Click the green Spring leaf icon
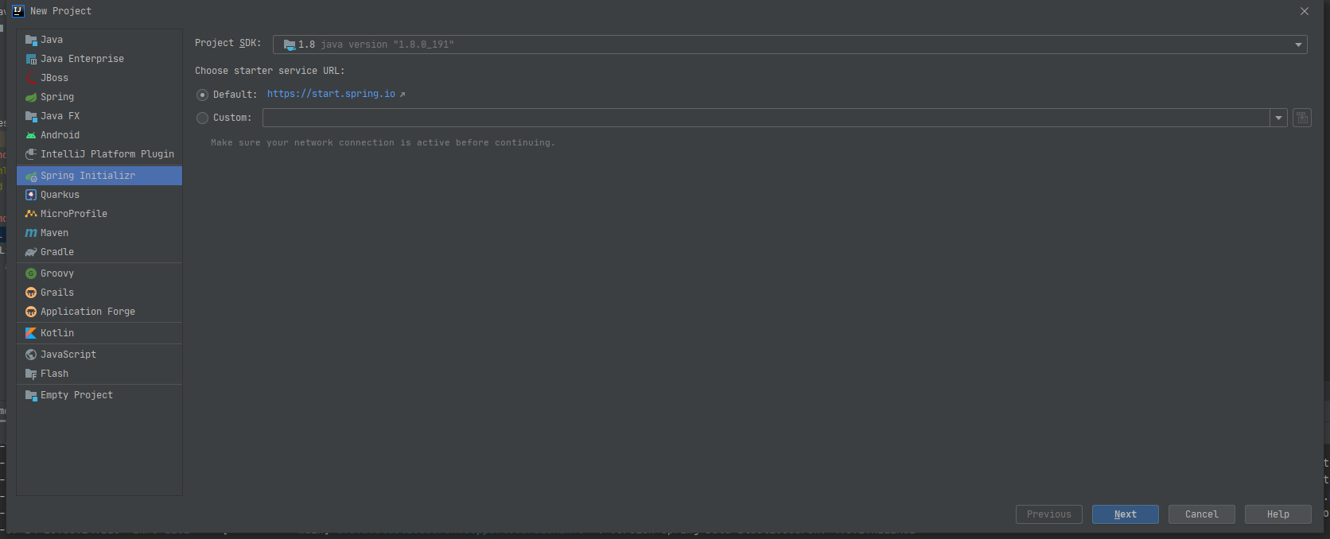This screenshot has height=539, width=1330. click(31, 97)
